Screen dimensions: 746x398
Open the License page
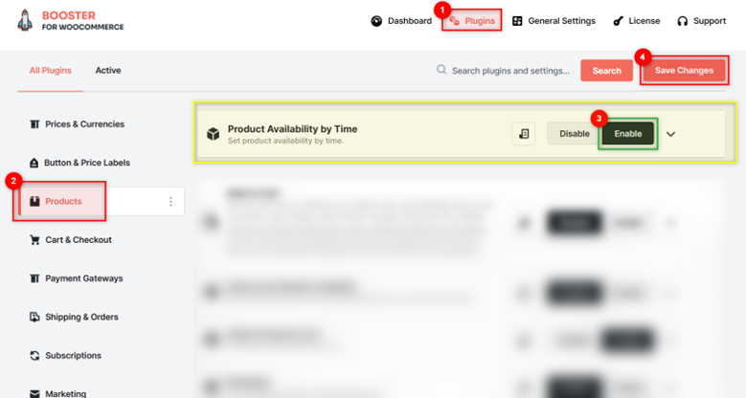pos(637,21)
